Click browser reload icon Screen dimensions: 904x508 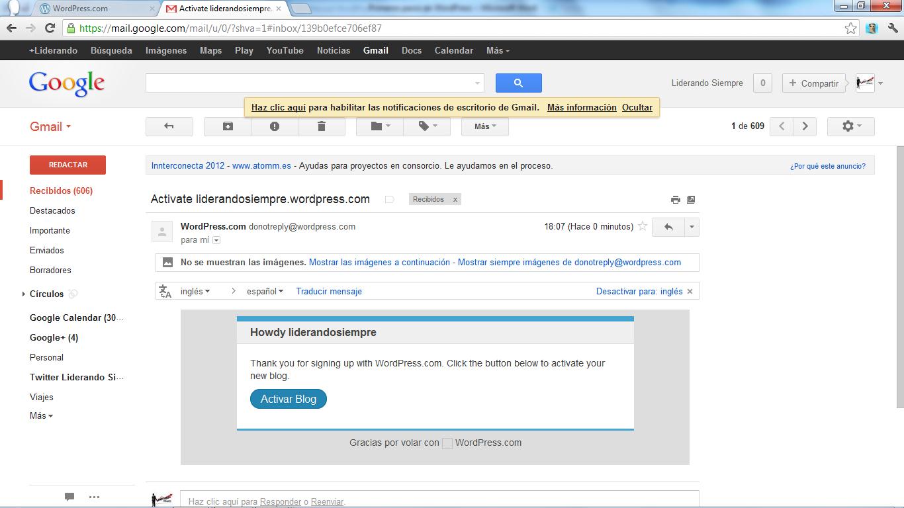tap(50, 28)
